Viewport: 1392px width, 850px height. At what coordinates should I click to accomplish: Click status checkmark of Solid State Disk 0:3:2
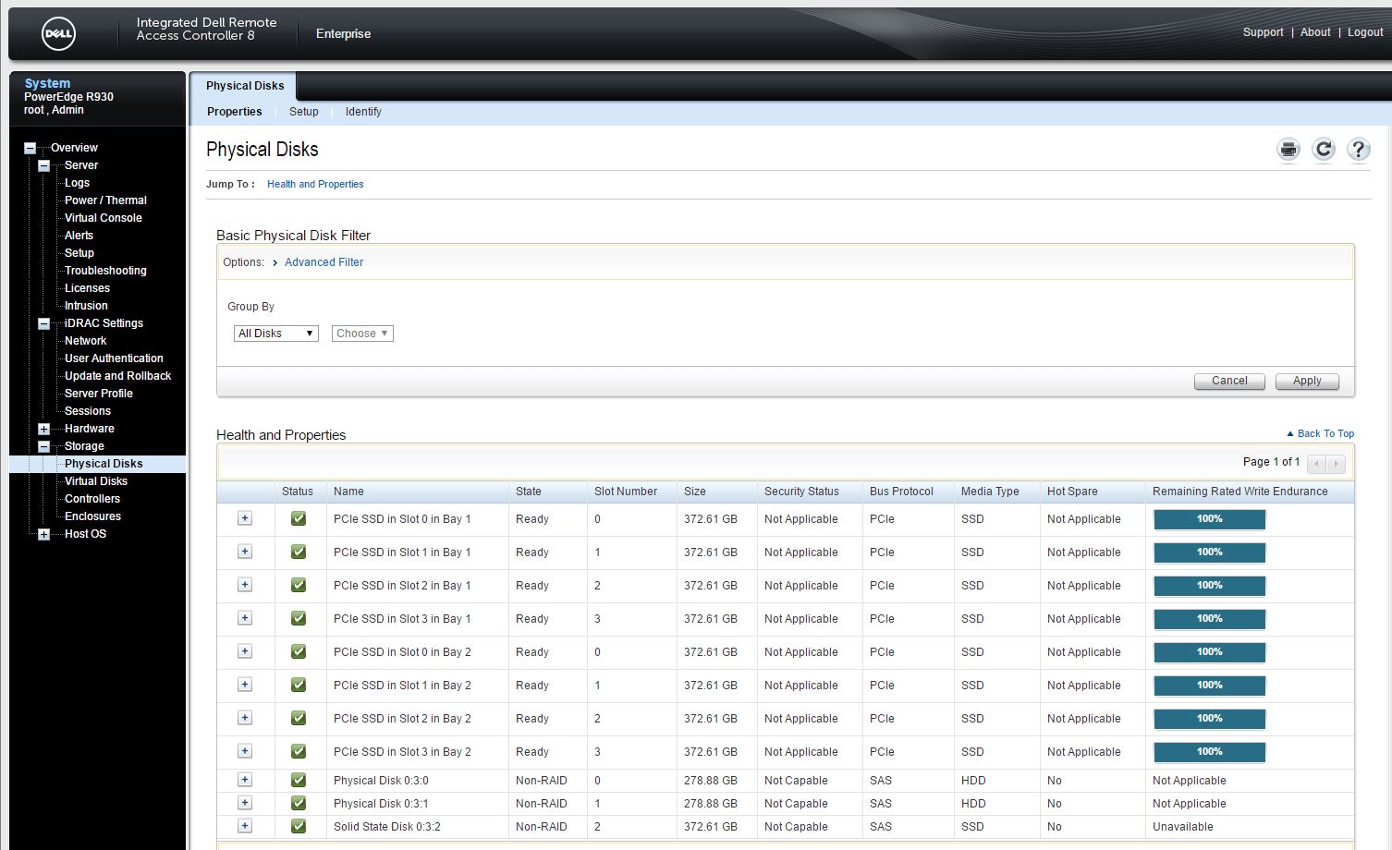point(299,827)
